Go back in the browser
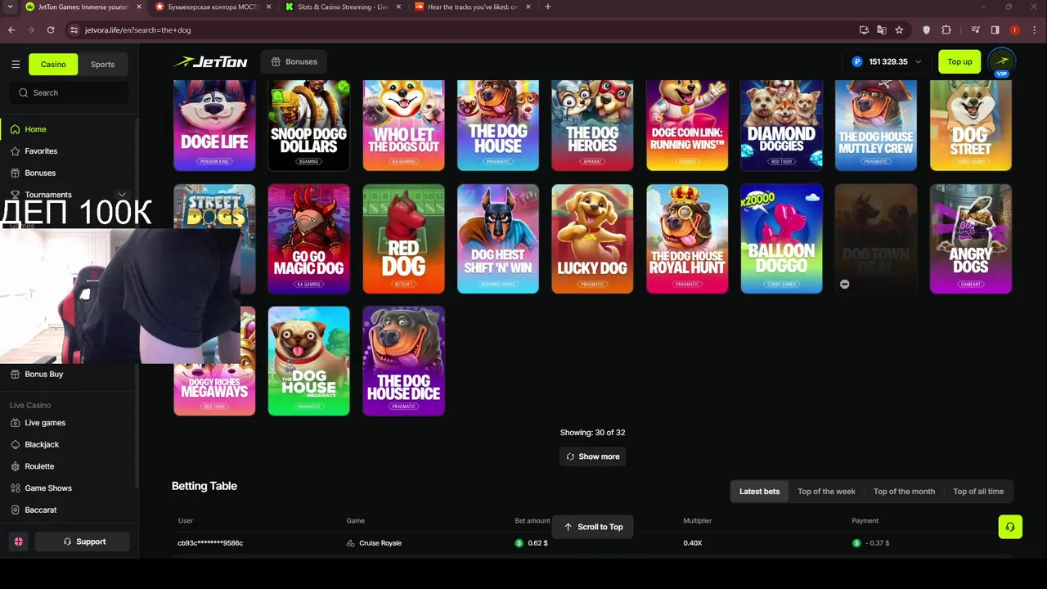The width and height of the screenshot is (1047, 589). coord(11,30)
